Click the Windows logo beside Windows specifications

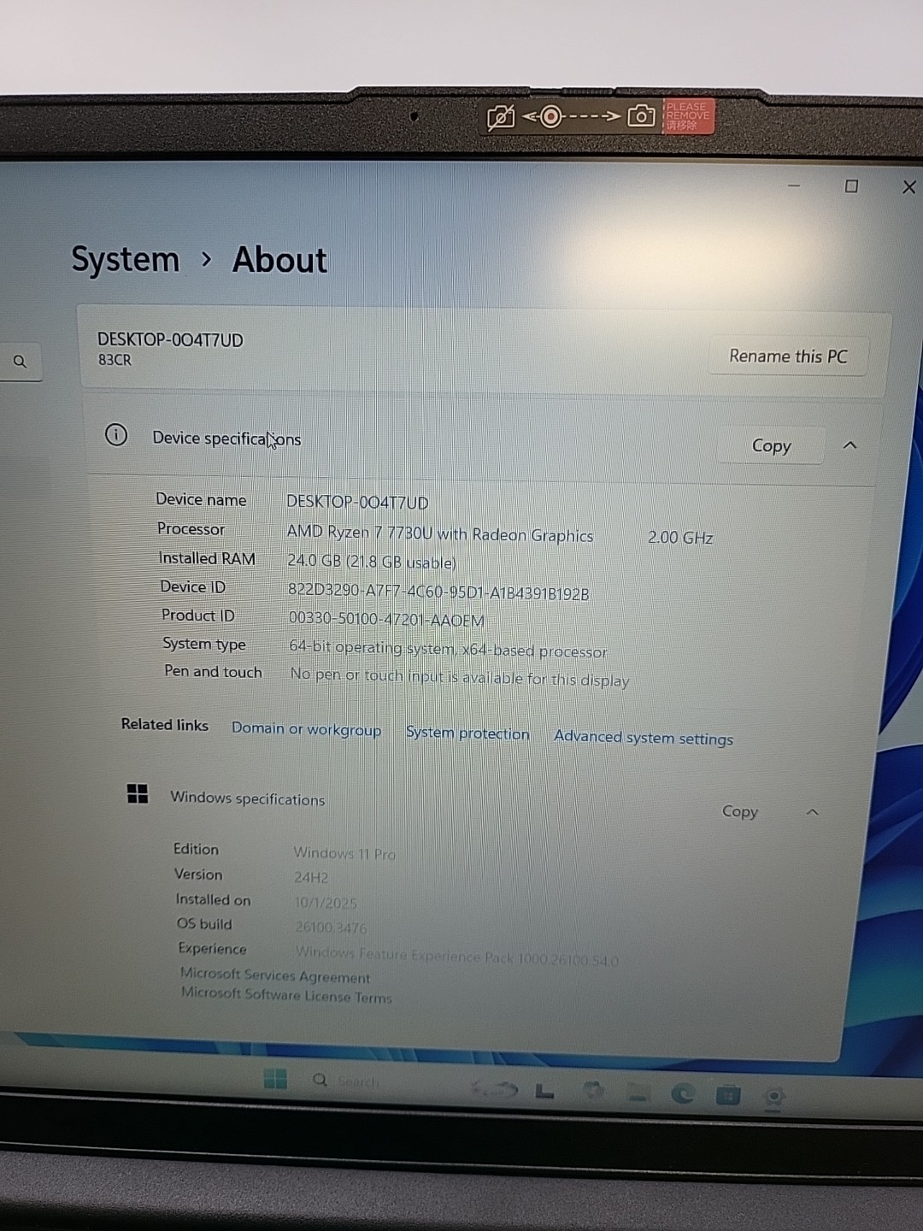(137, 794)
